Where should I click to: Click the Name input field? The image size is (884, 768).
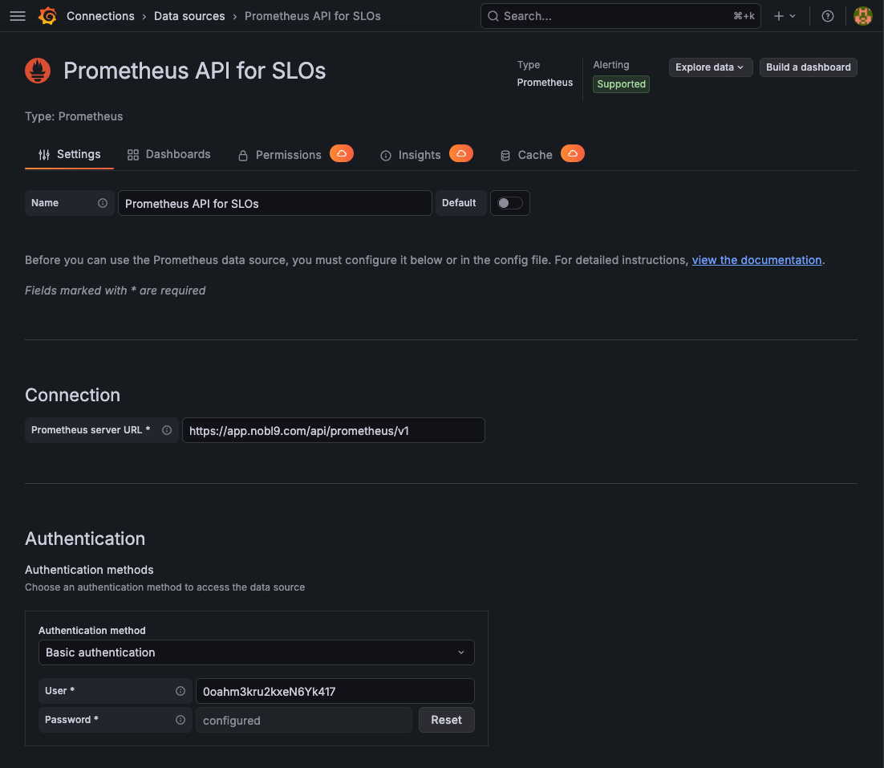pos(274,203)
